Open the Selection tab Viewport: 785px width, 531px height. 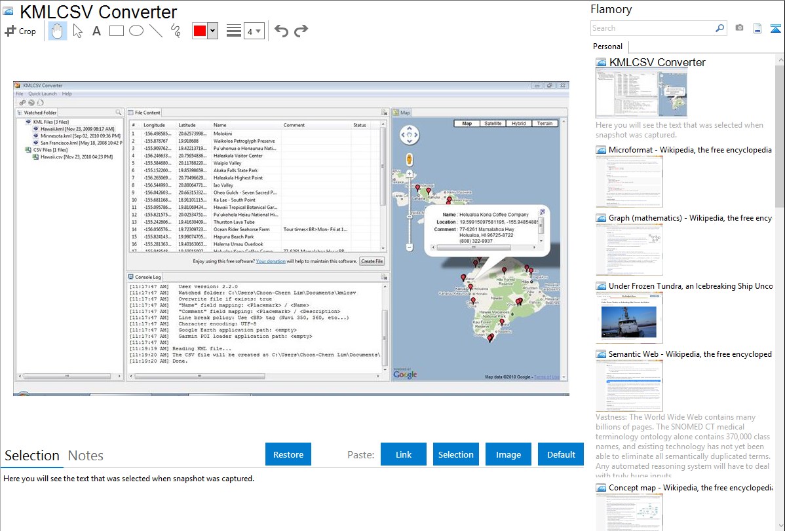32,456
